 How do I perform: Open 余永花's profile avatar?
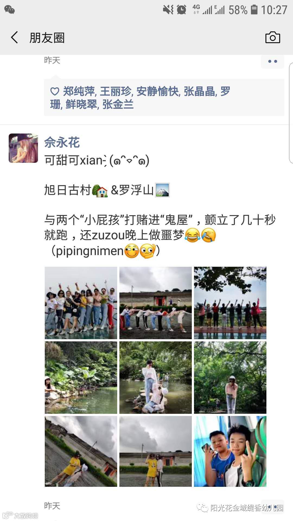pos(23,148)
